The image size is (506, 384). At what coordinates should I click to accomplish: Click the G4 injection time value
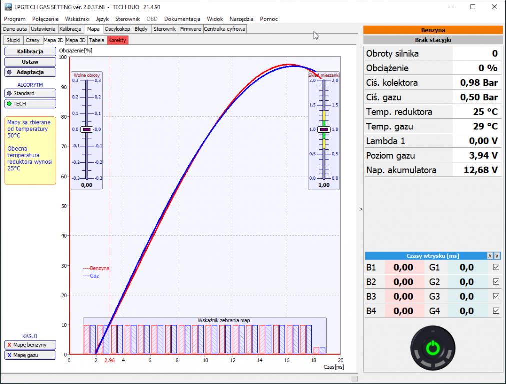467,311
